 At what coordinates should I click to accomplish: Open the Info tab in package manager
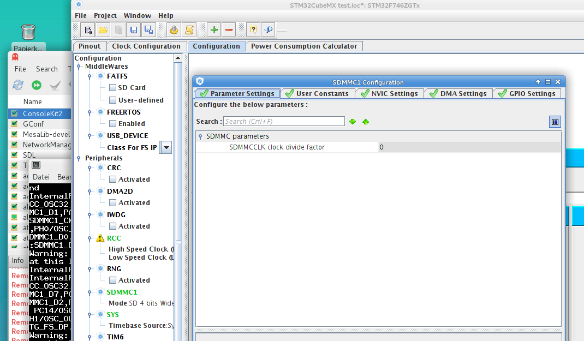[17, 261]
